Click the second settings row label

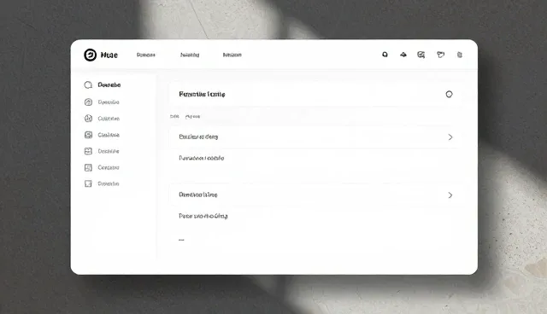tap(198, 195)
